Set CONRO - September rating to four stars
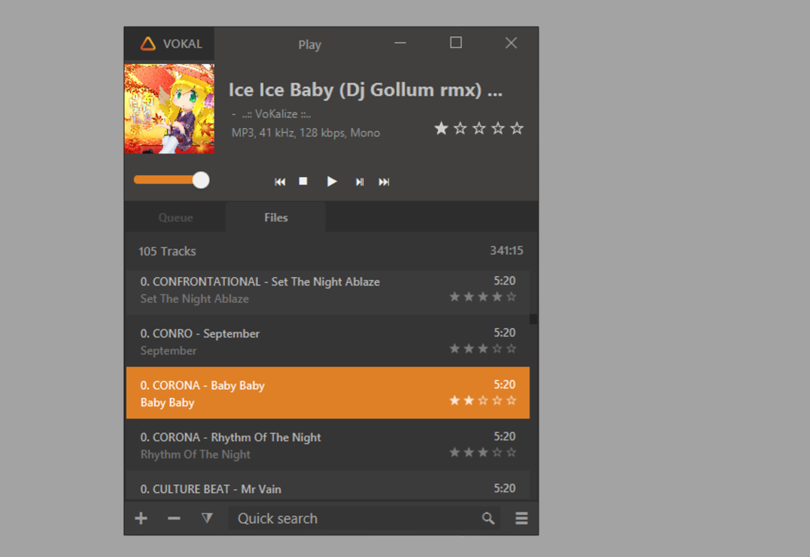The width and height of the screenshot is (810, 557). coord(497,349)
